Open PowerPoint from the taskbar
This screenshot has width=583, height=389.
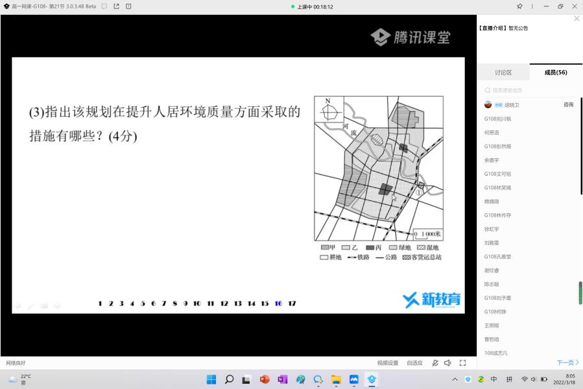[x=265, y=379]
